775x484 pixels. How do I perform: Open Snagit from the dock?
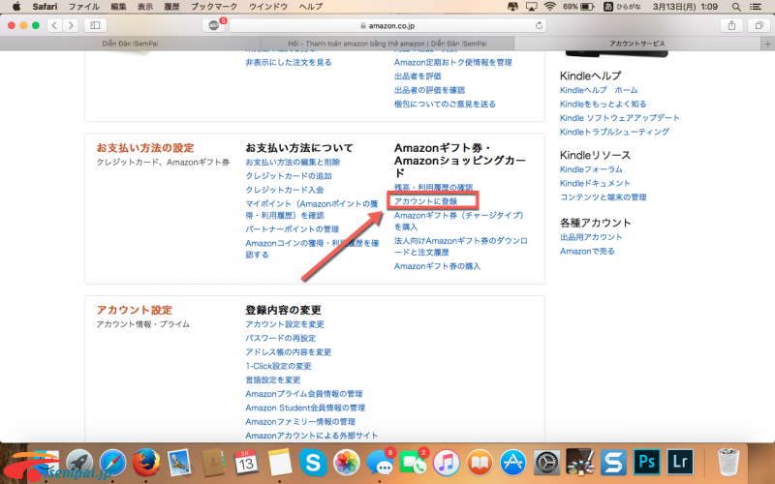click(x=613, y=463)
